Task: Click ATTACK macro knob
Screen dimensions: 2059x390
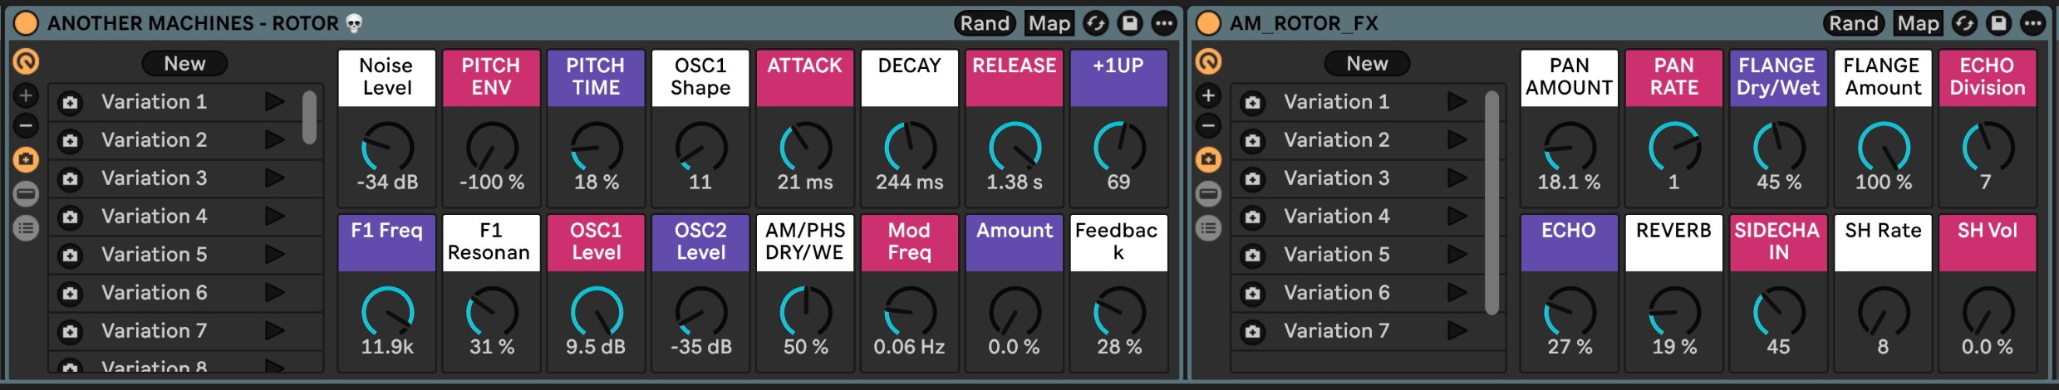Action: (805, 148)
